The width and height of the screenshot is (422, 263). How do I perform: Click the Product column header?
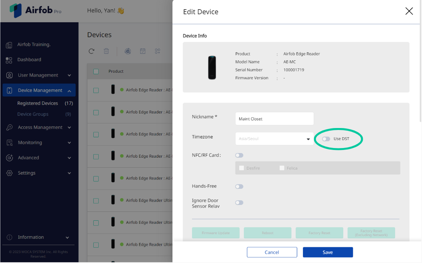(116, 71)
